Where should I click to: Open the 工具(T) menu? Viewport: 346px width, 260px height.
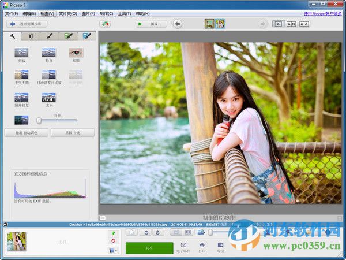pos(125,14)
